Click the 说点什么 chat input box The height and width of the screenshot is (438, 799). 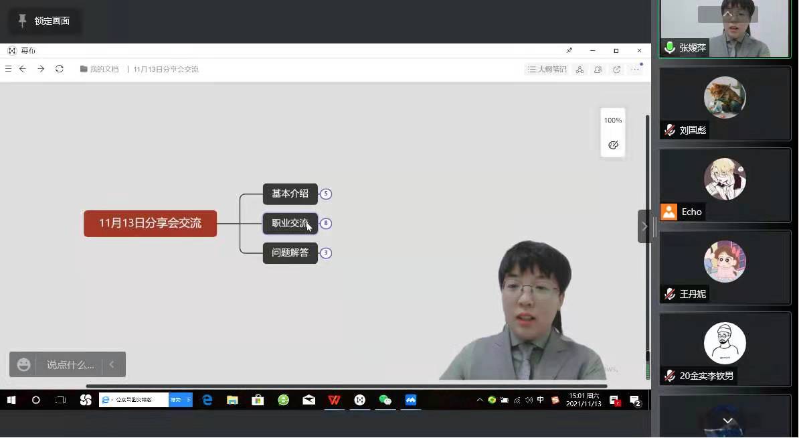point(70,365)
